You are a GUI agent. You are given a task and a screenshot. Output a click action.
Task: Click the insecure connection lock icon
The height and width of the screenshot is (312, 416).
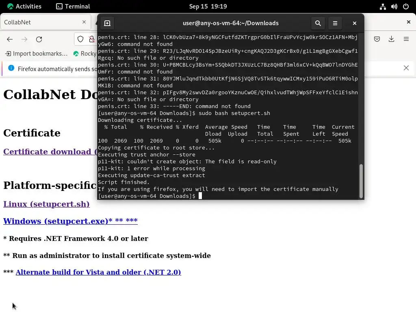point(92,39)
